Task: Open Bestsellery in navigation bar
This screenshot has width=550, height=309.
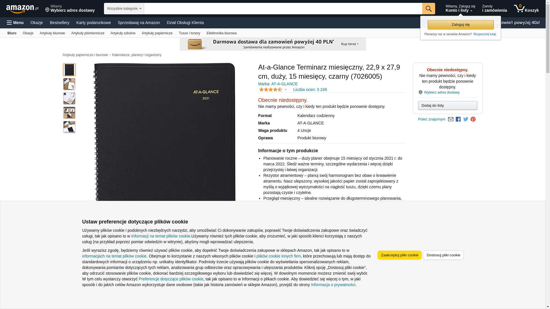Action: click(x=60, y=23)
